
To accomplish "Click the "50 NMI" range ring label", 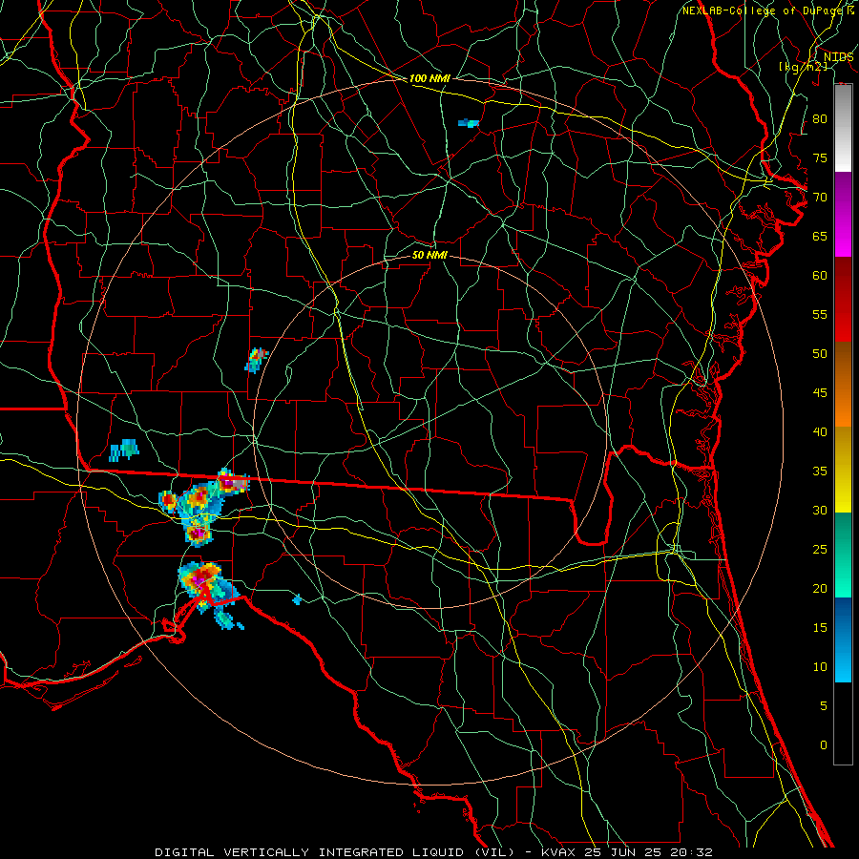I will pos(429,255).
